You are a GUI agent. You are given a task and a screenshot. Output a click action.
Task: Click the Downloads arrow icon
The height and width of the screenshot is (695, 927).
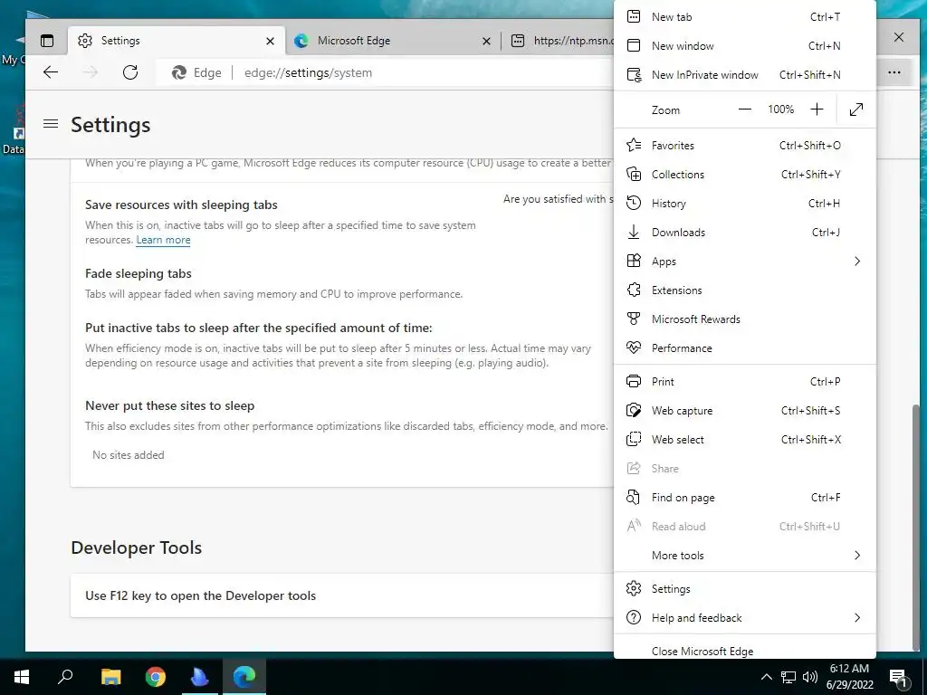point(633,232)
